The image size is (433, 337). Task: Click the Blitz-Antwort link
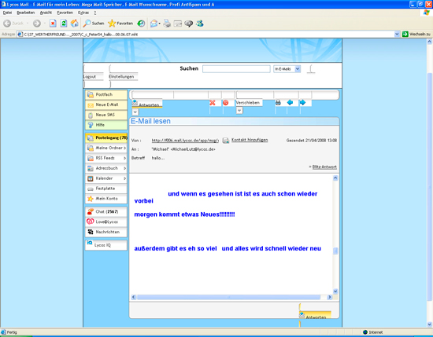tap(324, 167)
